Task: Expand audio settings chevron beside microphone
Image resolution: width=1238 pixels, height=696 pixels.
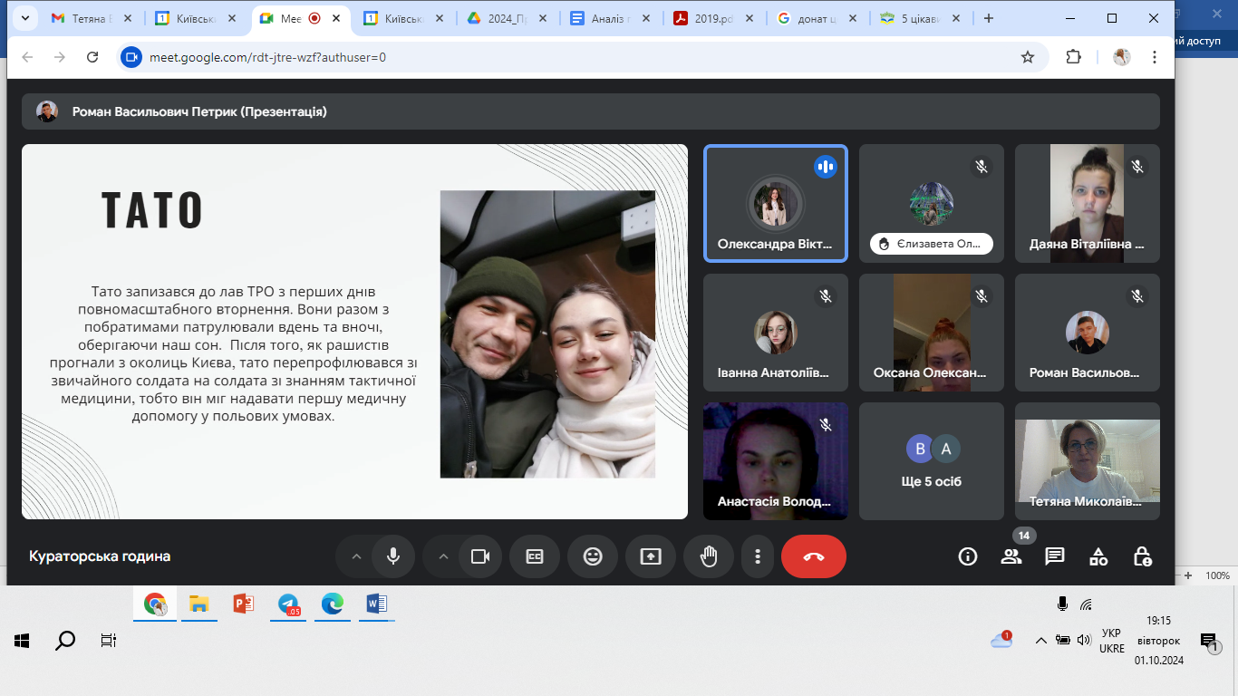Action: click(356, 556)
